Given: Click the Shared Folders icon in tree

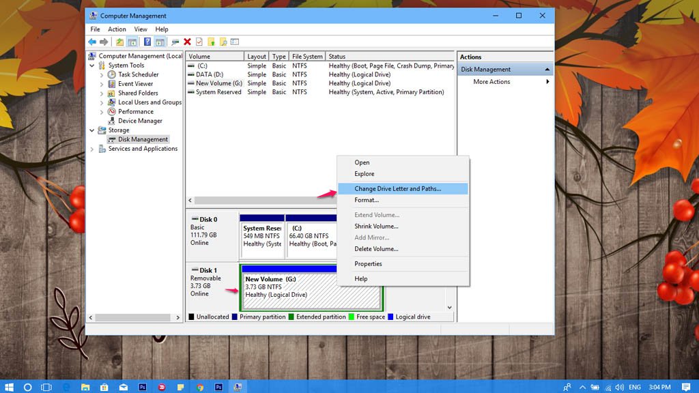Looking at the screenshot, I should tap(111, 93).
